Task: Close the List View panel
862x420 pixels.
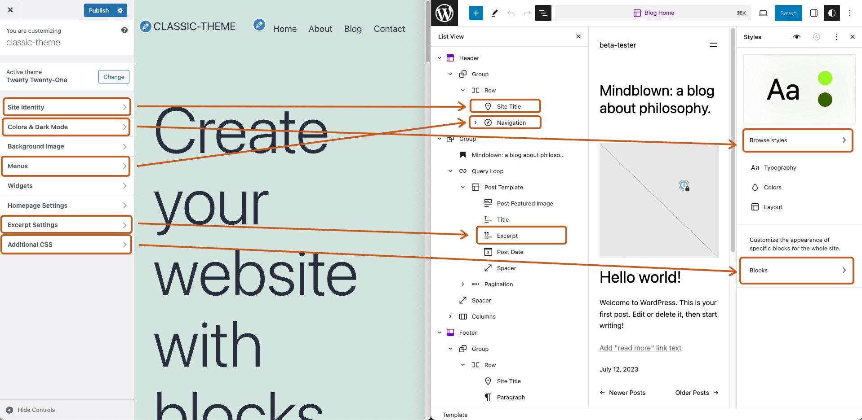Action: pos(578,36)
